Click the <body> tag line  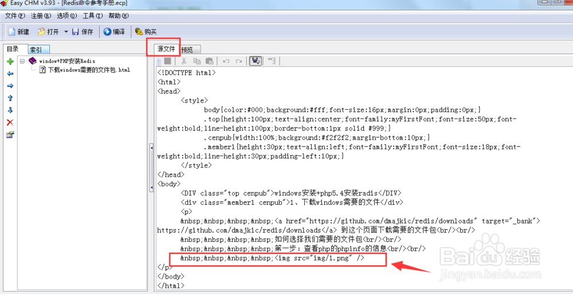(168, 184)
